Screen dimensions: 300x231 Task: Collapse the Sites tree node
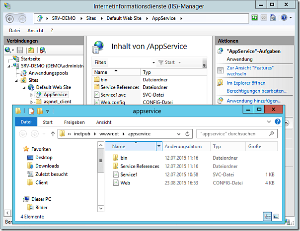[16, 81]
